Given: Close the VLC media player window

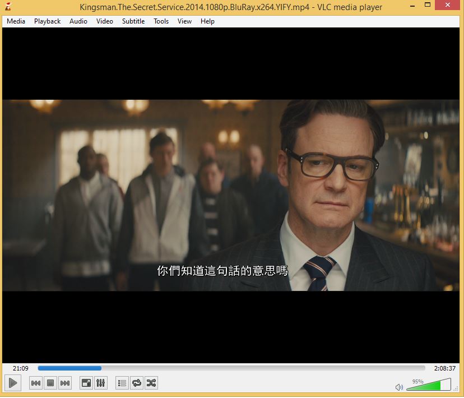Looking at the screenshot, I should (448, 4).
